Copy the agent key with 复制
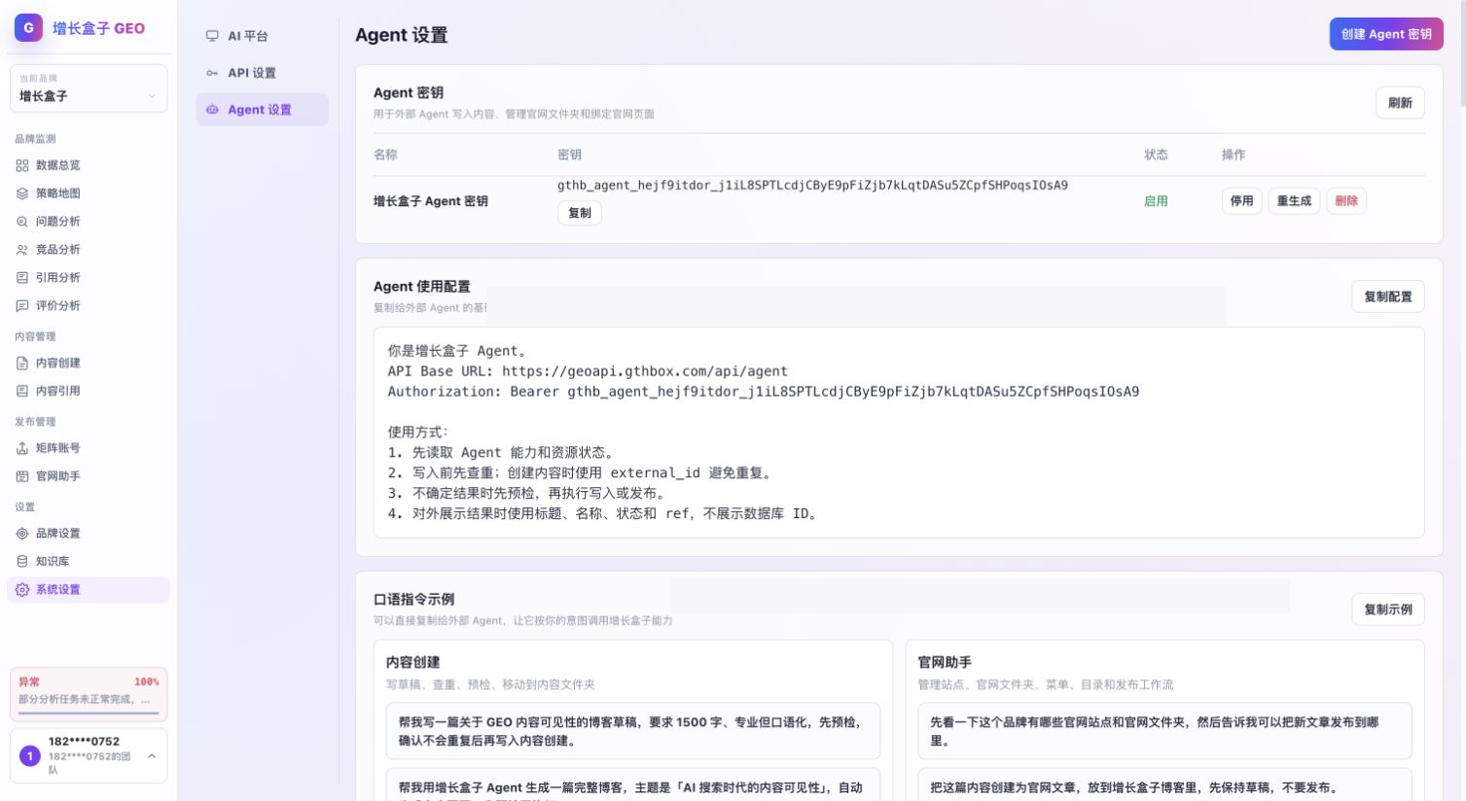This screenshot has width=1466, height=801. coord(580,213)
